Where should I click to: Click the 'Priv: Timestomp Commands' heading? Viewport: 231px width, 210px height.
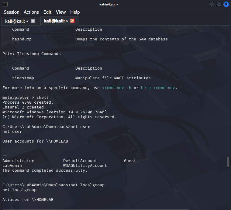pyautogui.click(x=32, y=54)
